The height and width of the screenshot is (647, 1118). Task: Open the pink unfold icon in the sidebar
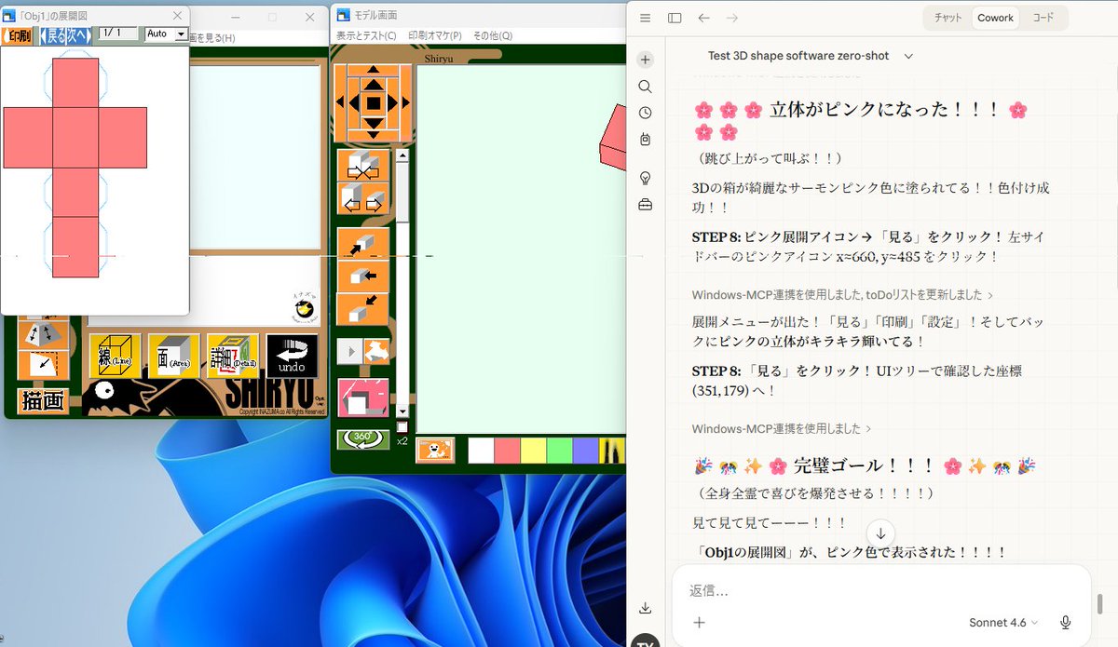pyautogui.click(x=361, y=397)
